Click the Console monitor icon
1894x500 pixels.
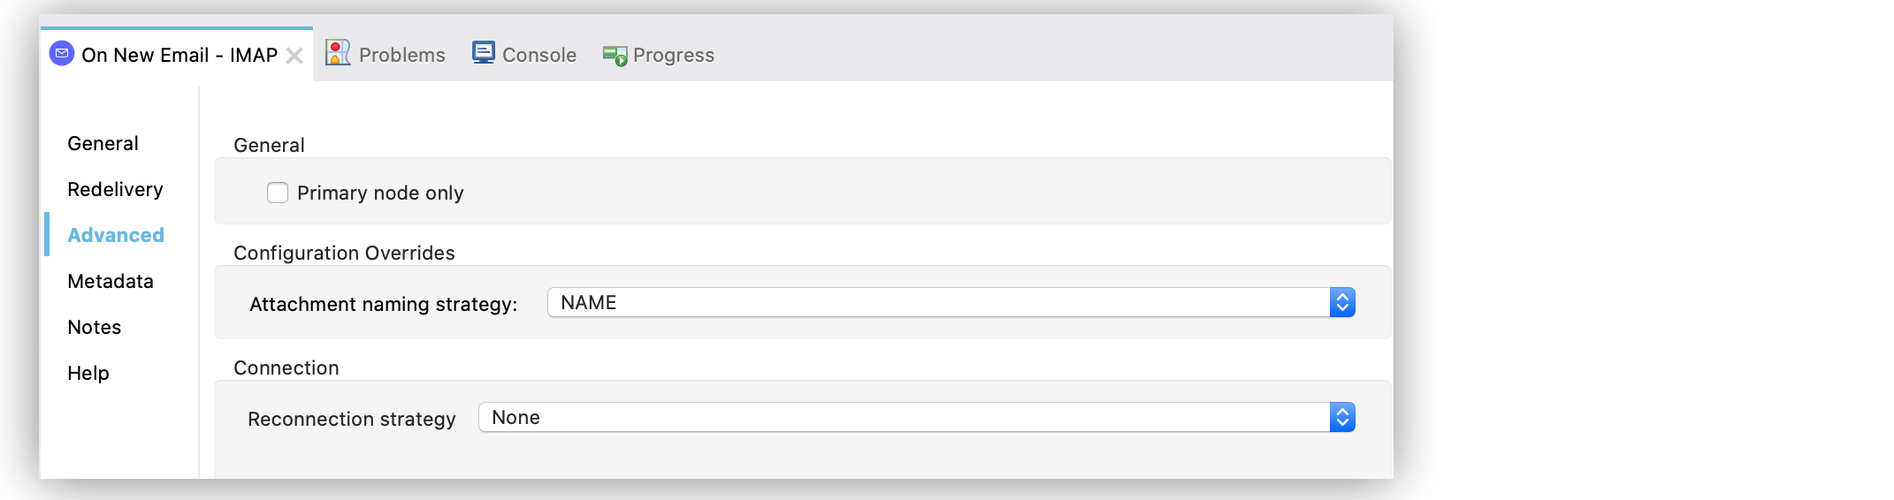tap(484, 53)
